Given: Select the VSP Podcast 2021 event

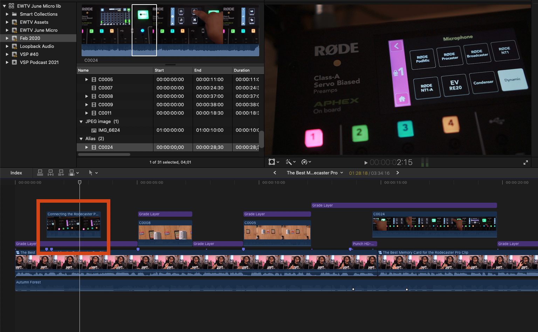Looking at the screenshot, I should [x=39, y=62].
